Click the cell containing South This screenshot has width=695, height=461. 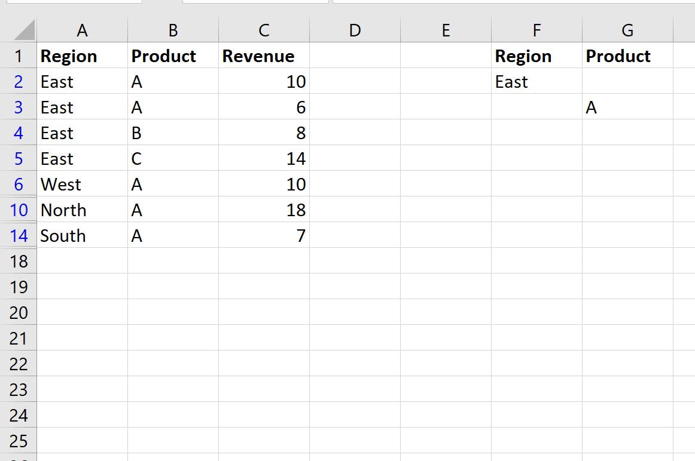pos(82,235)
